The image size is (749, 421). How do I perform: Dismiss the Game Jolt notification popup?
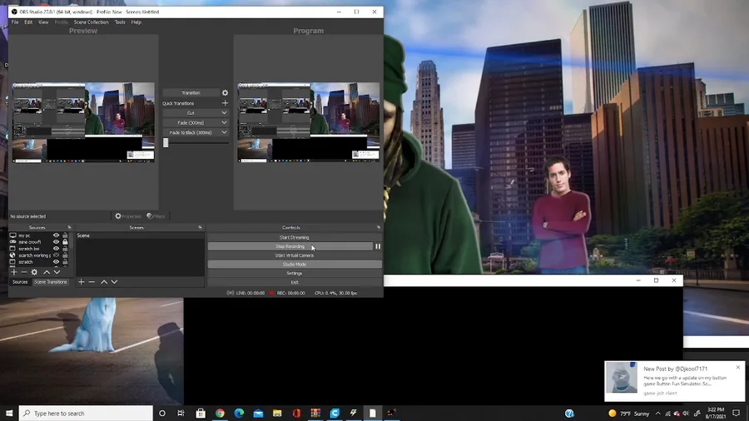[738, 368]
